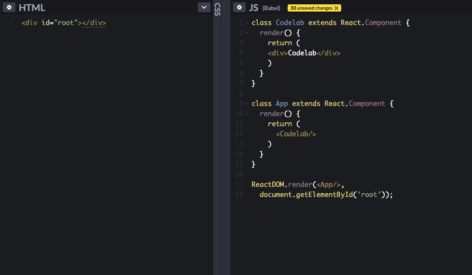Click the 'return (' on line 3
The width and height of the screenshot is (472, 275).
[x=284, y=43]
